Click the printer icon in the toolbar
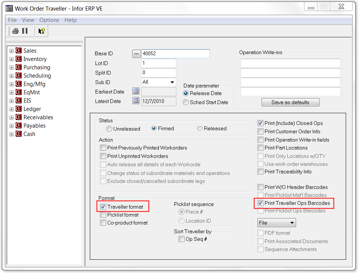Screen dimensions: 359x273 click(x=15, y=31)
